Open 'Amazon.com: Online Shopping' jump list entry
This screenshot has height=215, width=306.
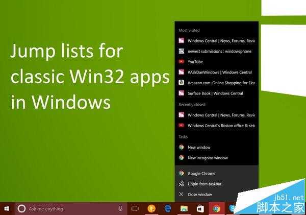(217, 83)
